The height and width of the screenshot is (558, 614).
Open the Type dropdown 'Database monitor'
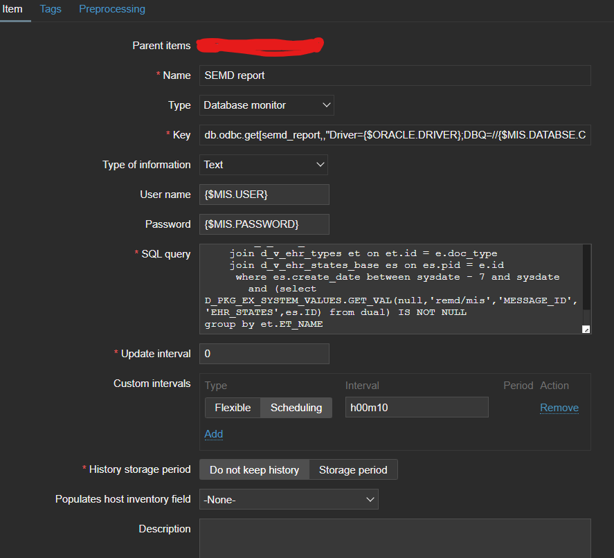click(x=267, y=105)
